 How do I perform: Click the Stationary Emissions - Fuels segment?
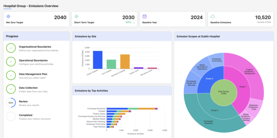click(x=253, y=107)
